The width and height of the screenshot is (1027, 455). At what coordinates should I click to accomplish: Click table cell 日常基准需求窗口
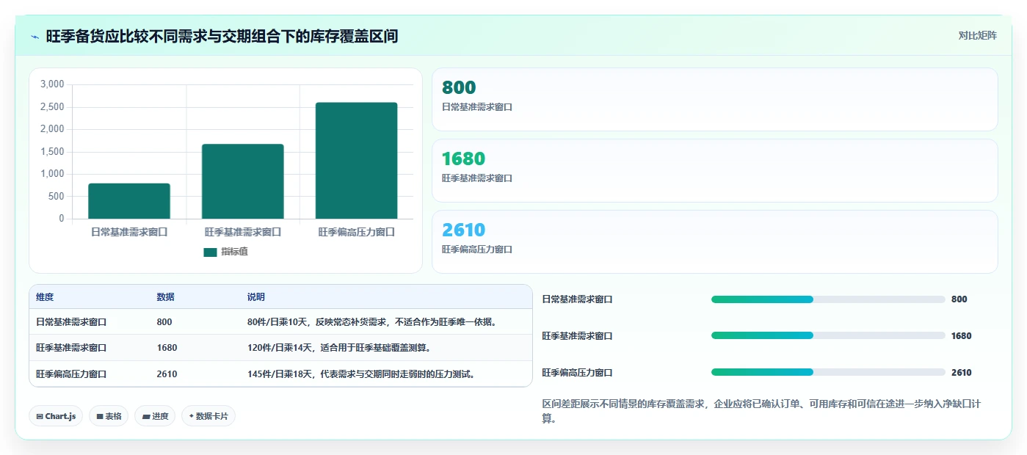click(x=71, y=322)
